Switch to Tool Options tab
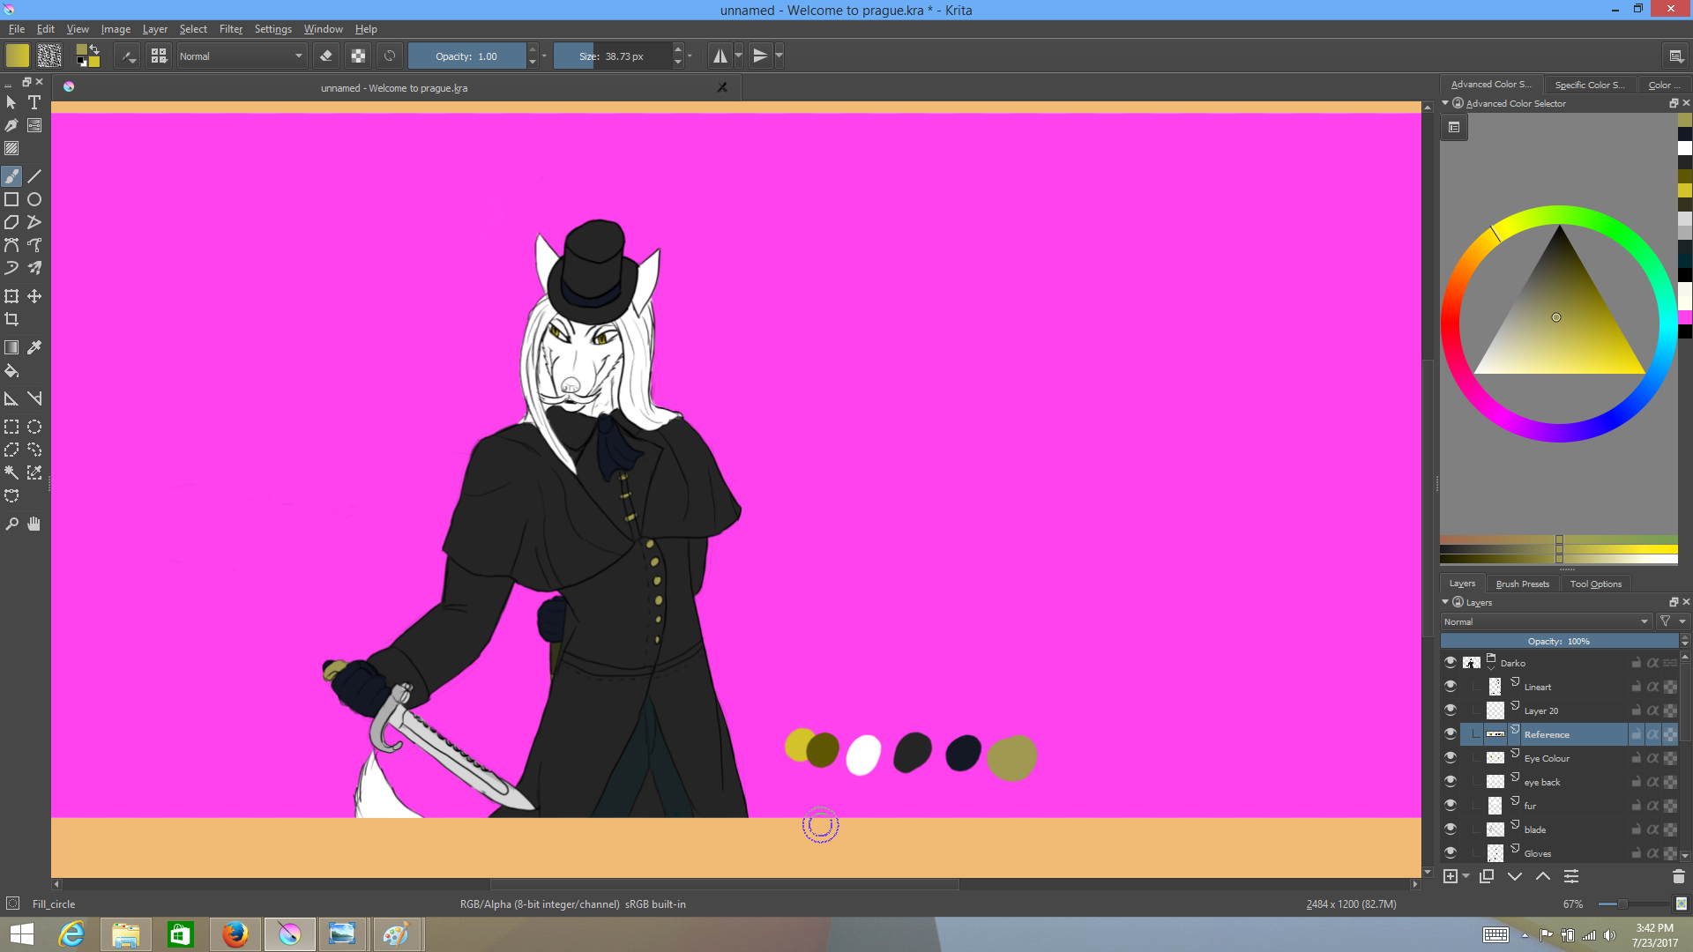 (1595, 584)
